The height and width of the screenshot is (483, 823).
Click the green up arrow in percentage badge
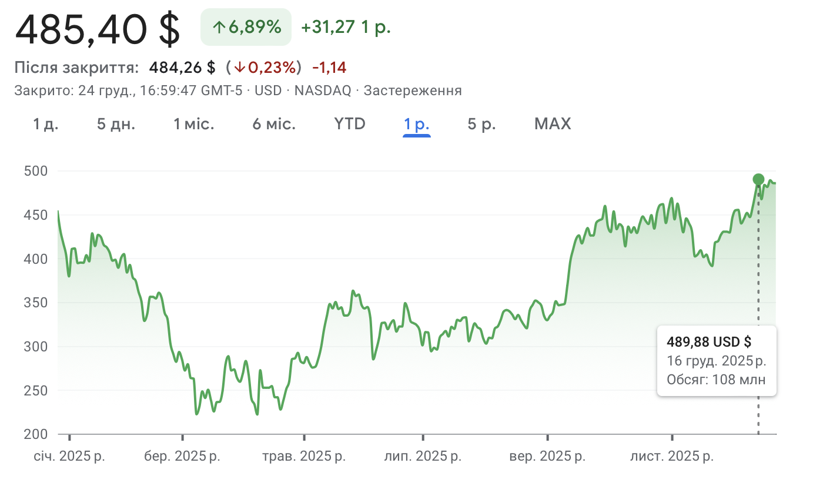(219, 27)
